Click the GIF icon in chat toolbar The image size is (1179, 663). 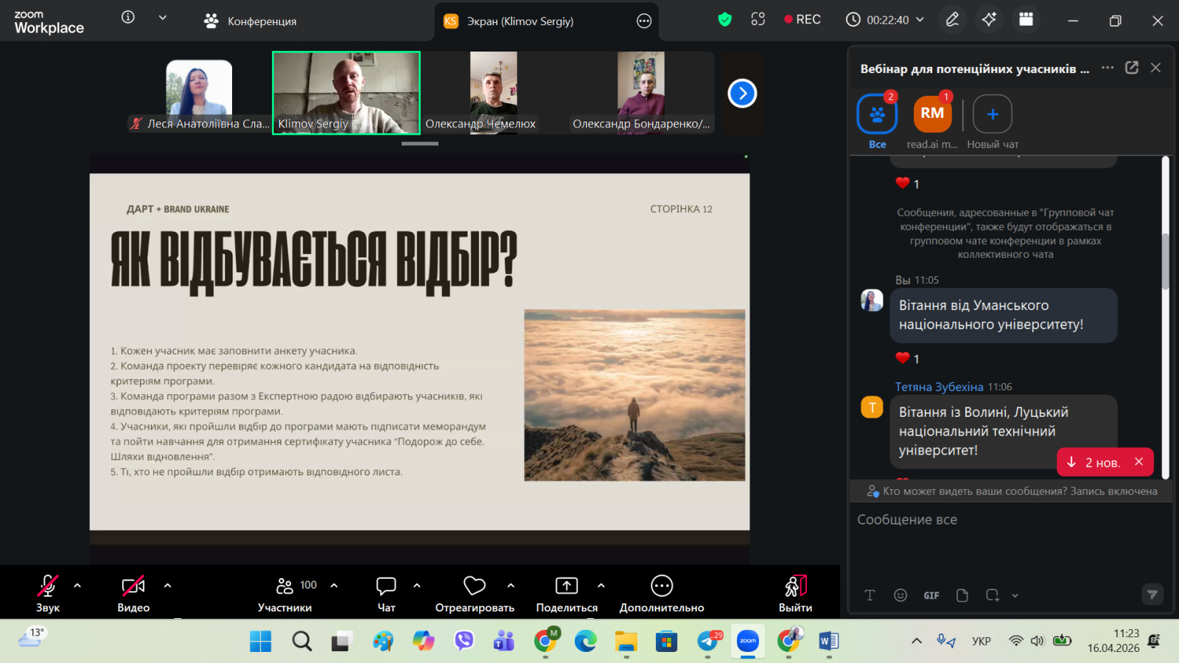pyautogui.click(x=931, y=595)
